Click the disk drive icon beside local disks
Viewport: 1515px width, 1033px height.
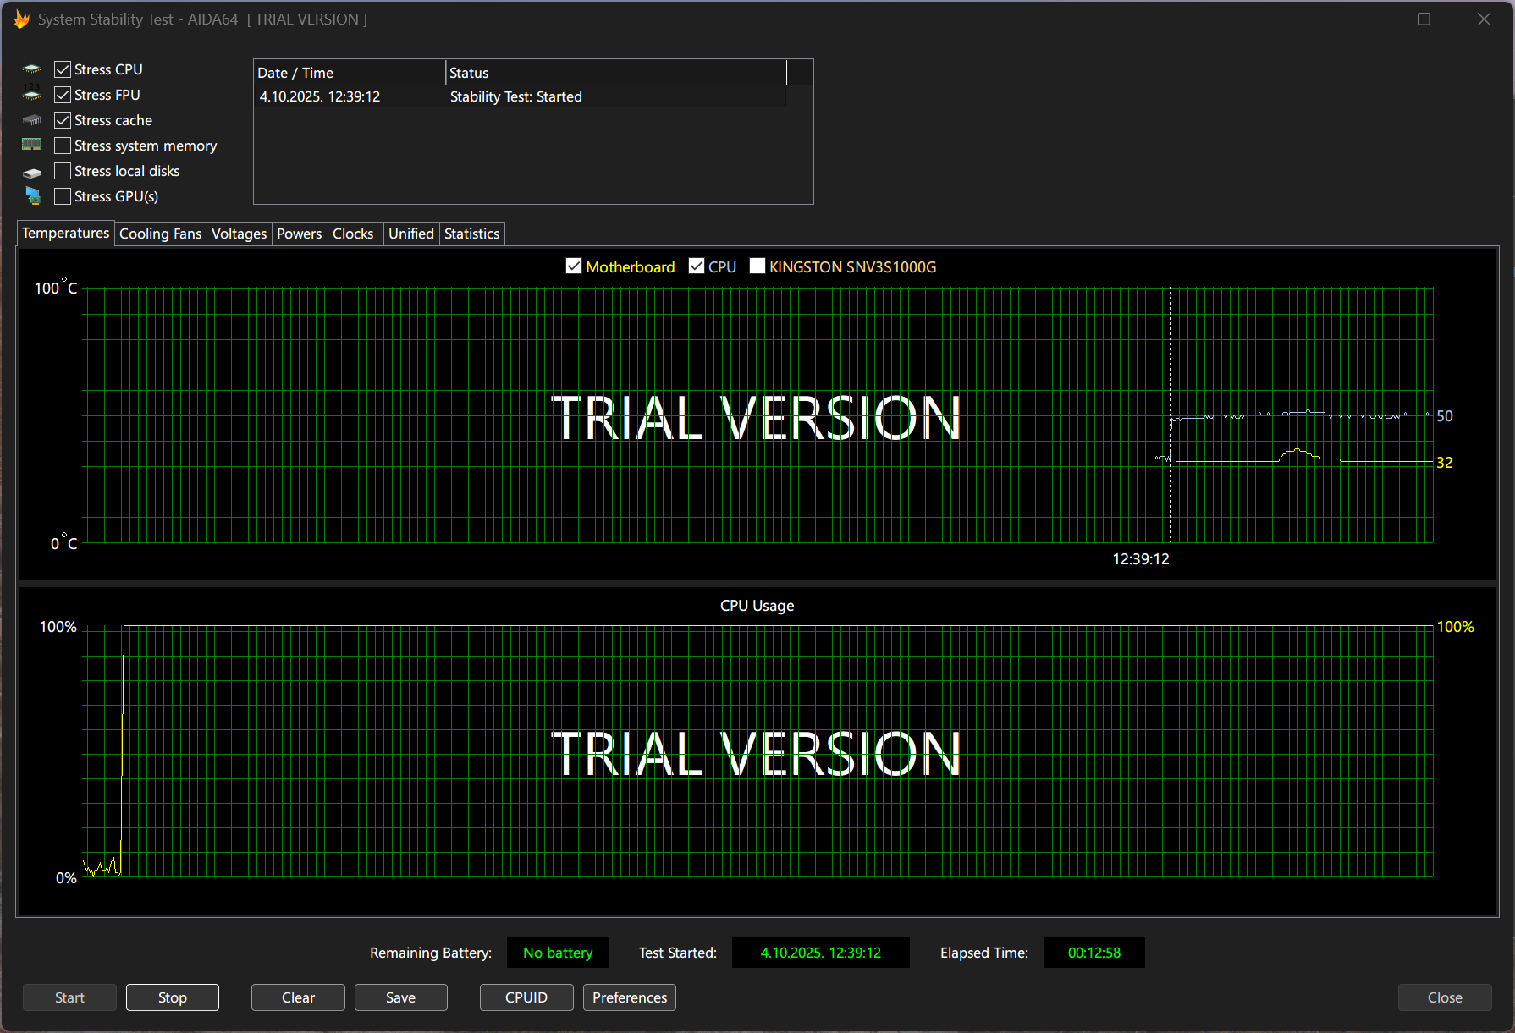tap(32, 172)
